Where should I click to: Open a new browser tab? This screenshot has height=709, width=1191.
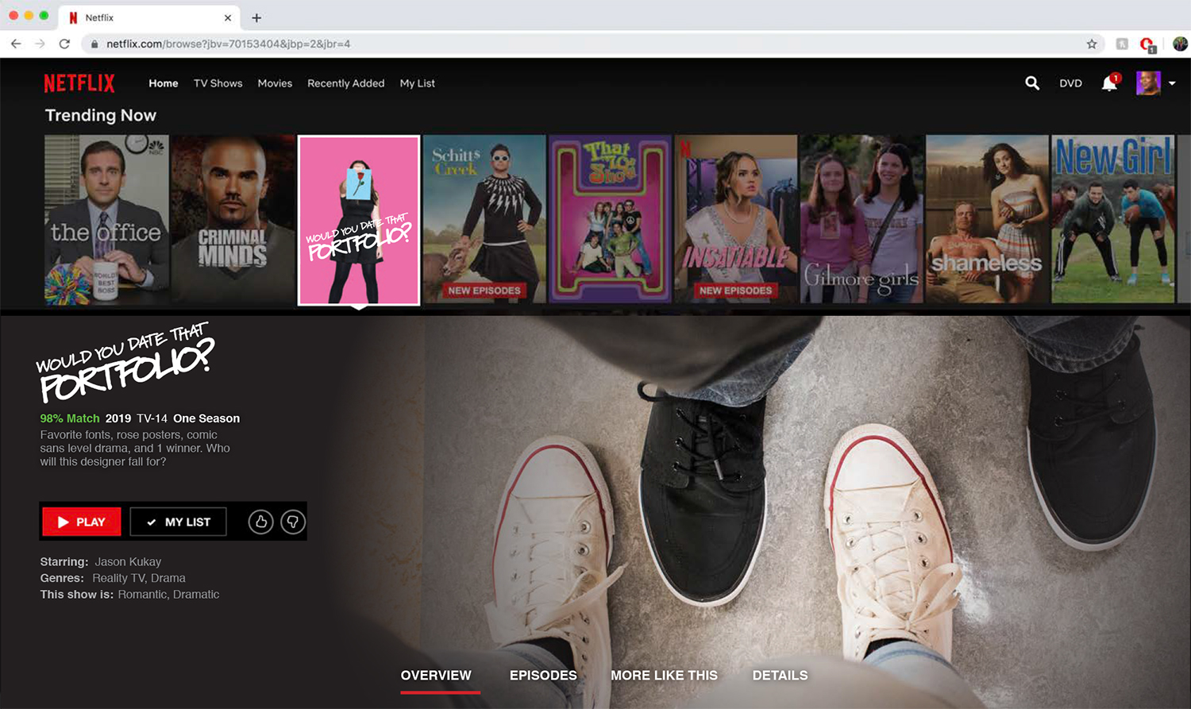[256, 17]
